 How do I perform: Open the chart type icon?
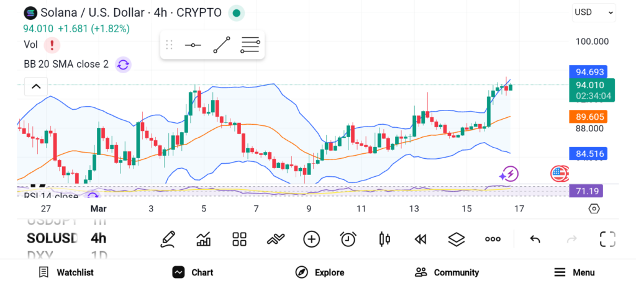coord(203,239)
